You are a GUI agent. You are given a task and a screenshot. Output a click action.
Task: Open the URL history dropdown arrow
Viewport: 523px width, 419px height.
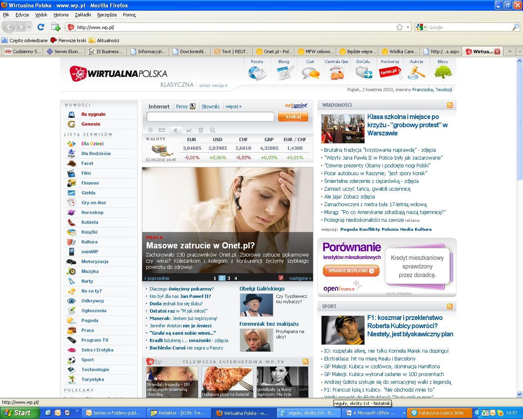pos(408,27)
